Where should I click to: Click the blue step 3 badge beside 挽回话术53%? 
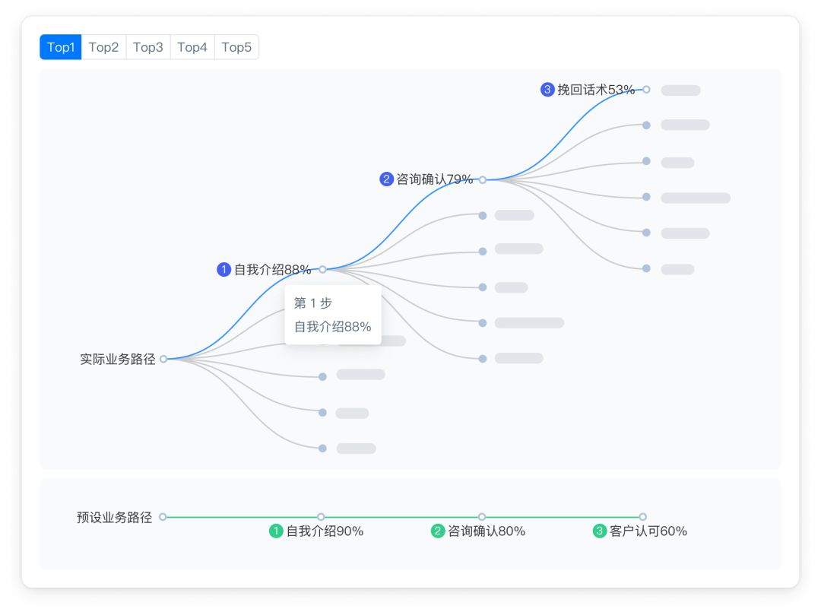[547, 90]
